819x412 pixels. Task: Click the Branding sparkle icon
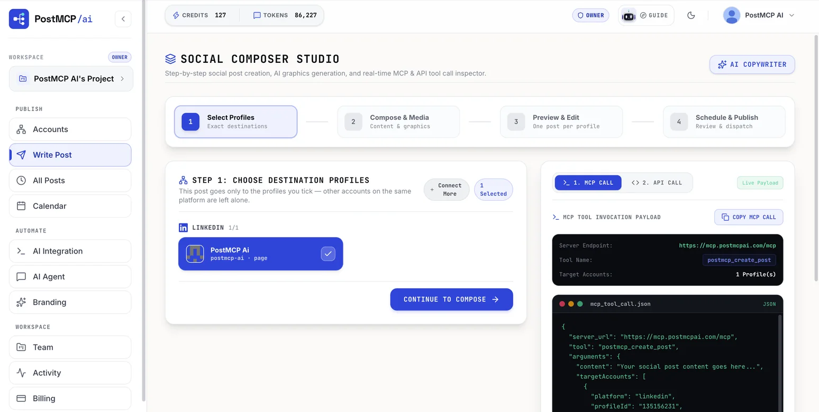click(21, 302)
